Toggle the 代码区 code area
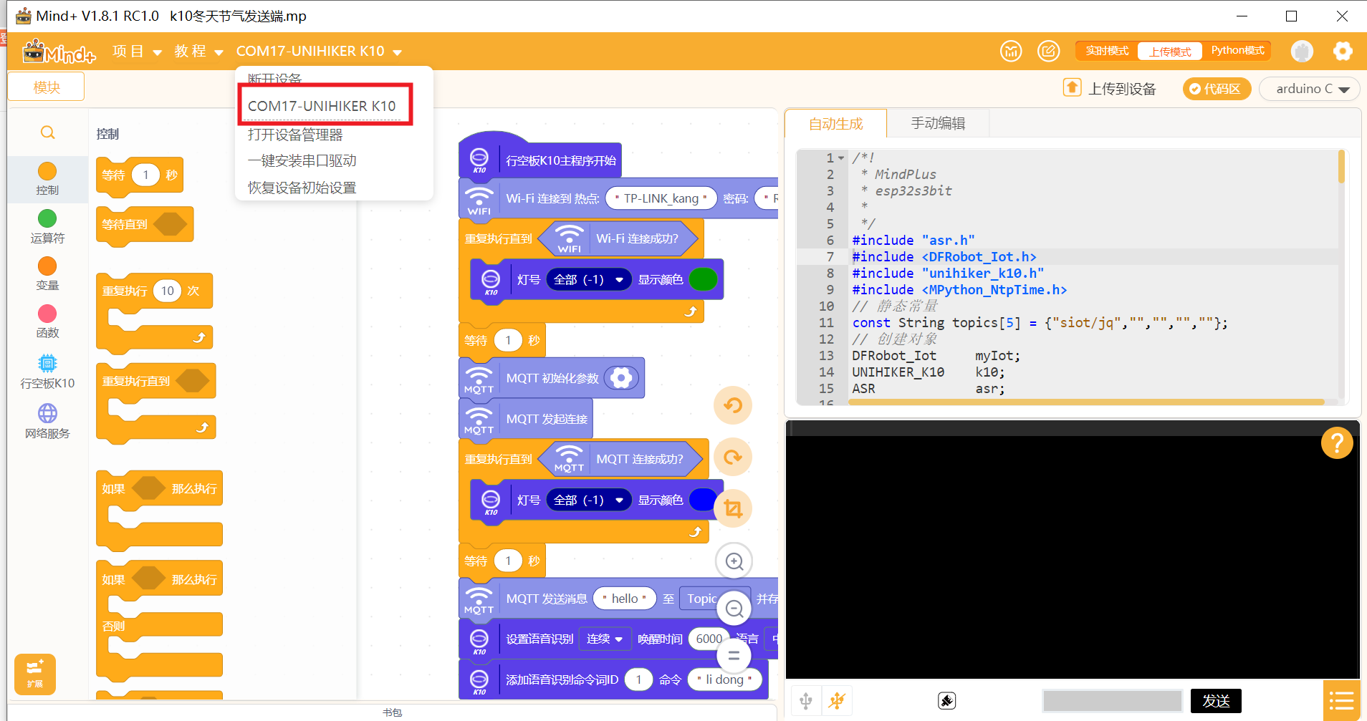This screenshot has width=1367, height=721. click(x=1217, y=89)
